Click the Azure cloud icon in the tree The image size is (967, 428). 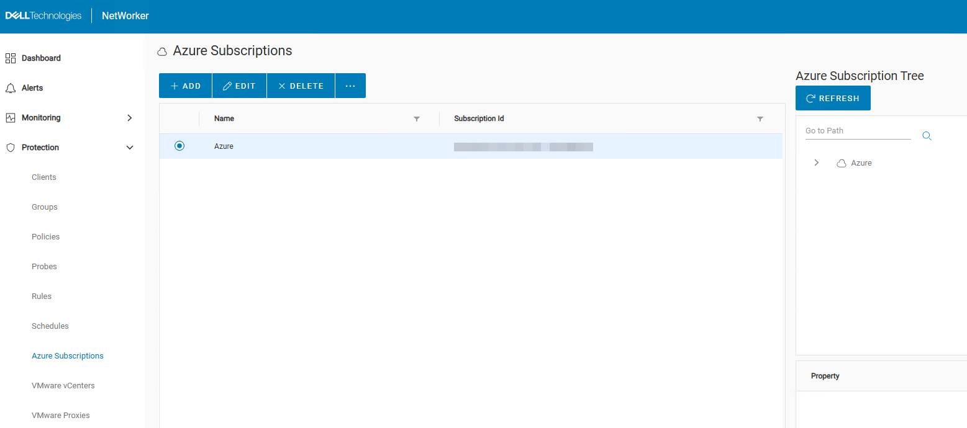point(842,163)
